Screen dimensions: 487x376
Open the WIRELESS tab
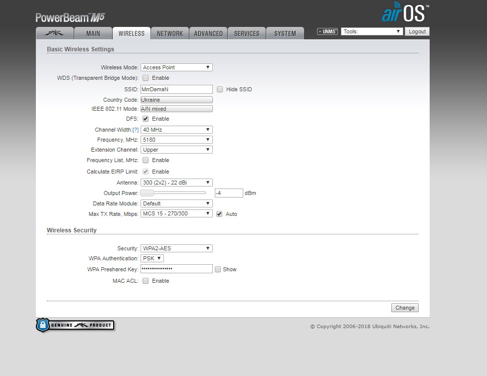click(132, 33)
